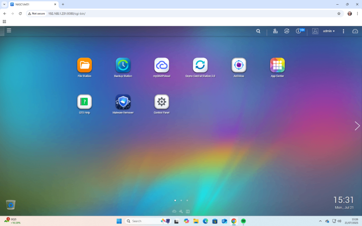
Task: Open the three-dot more options menu
Action: coord(343,31)
